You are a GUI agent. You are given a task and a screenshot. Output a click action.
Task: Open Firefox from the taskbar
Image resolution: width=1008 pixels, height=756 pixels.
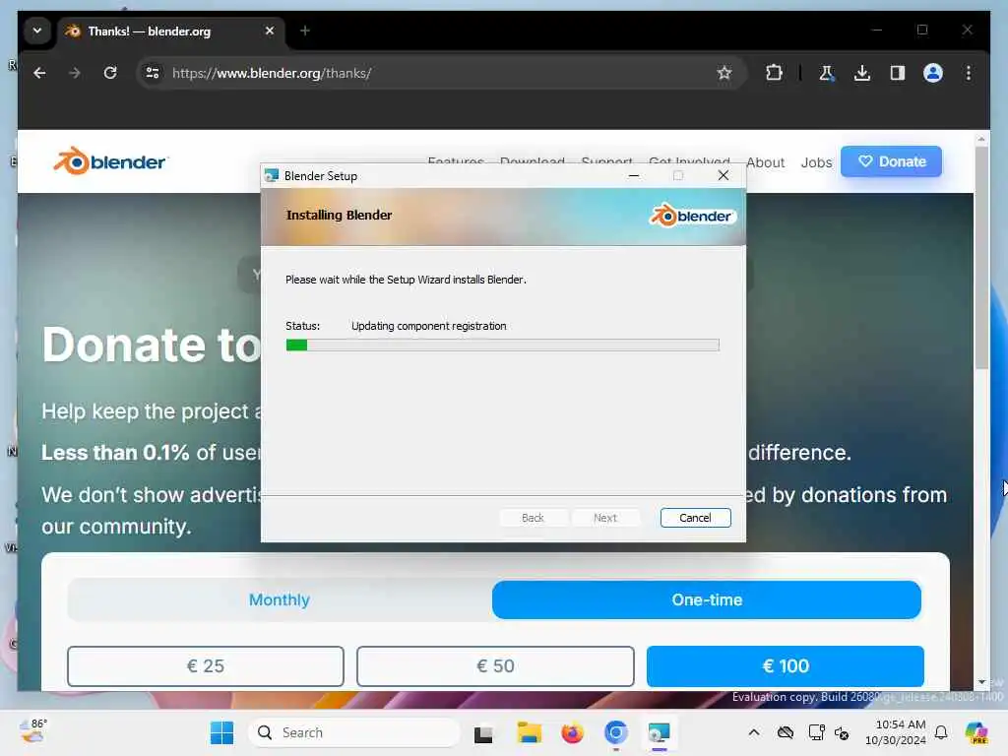click(x=572, y=732)
